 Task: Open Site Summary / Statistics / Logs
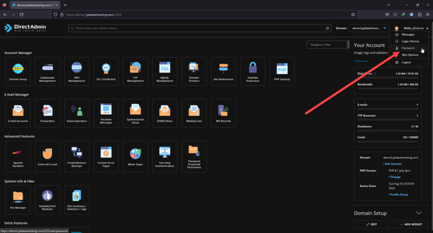77,200
